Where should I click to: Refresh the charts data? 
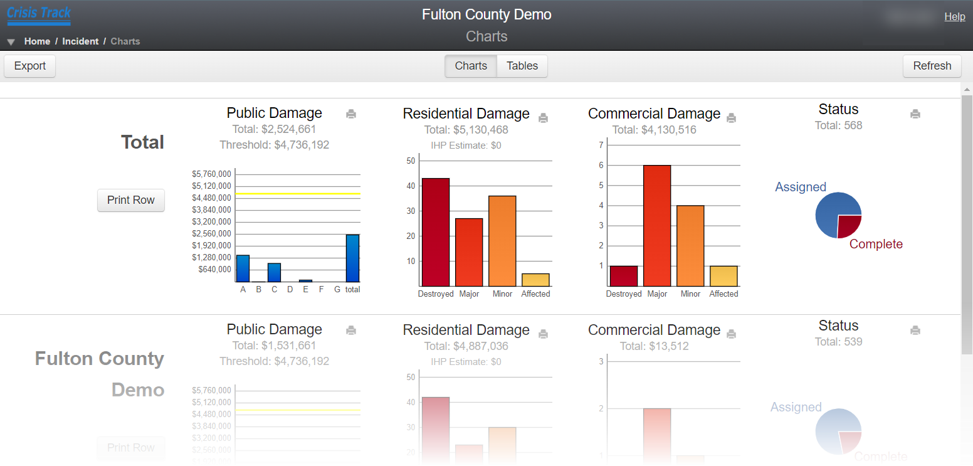(x=932, y=66)
